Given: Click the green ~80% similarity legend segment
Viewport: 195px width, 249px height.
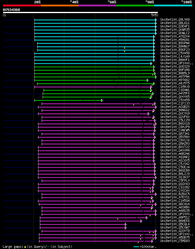Looking at the screenshot, I should 135,5.
